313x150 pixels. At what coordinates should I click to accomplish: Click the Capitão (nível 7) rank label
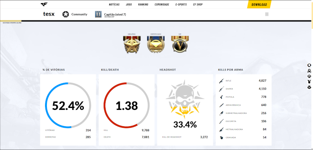point(115,14)
